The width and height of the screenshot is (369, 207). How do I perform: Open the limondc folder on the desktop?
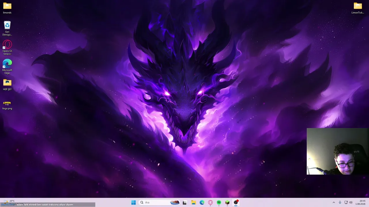pos(7,8)
